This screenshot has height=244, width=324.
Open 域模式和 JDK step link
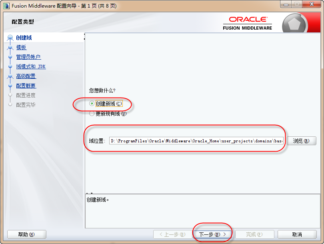pyautogui.click(x=31, y=66)
